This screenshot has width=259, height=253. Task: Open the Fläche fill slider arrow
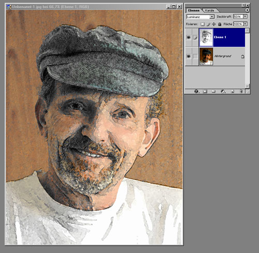(x=245, y=24)
